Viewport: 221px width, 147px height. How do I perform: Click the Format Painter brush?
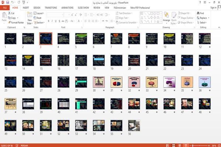9,22
